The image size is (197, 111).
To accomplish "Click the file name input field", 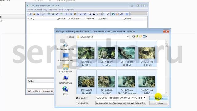I will point(119,98).
